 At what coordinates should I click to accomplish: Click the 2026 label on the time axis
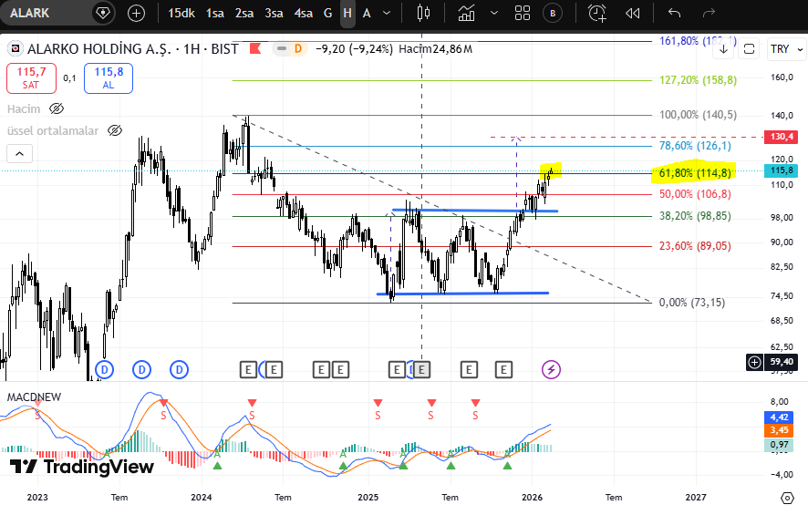pos(532,498)
